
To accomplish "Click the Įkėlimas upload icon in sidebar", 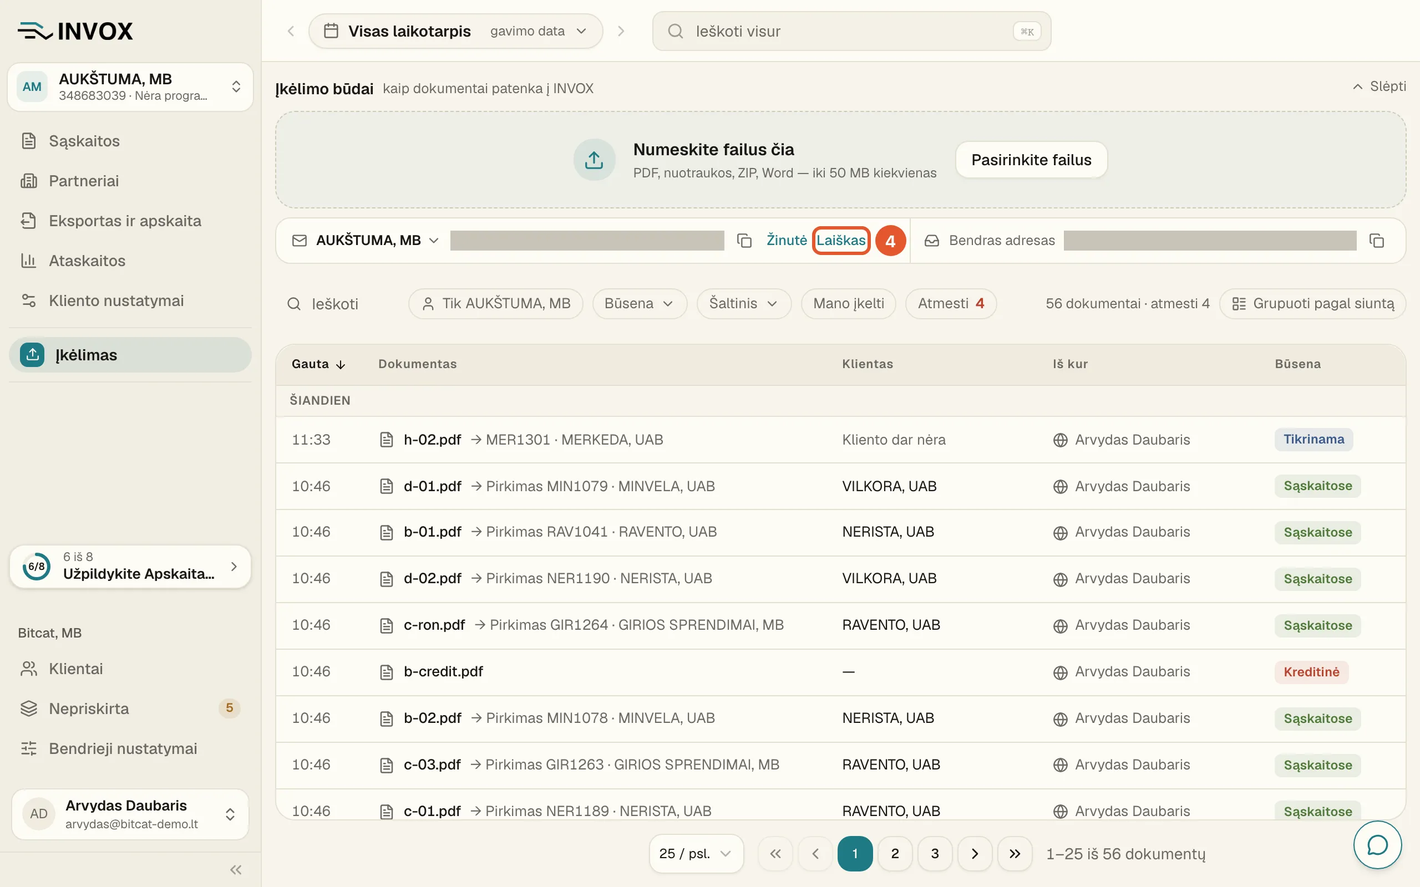I will [32, 354].
